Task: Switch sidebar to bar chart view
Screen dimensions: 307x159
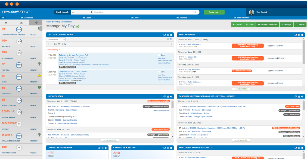Action: click(x=21, y=22)
